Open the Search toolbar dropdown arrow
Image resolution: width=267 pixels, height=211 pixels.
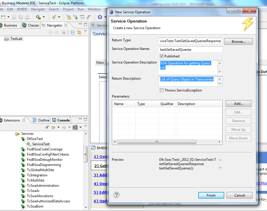(x=59, y=17)
